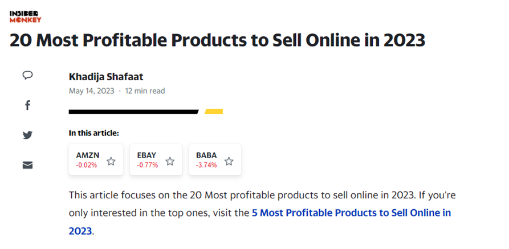The image size is (509, 249).
Task: Click the "In this article:" label
Action: [x=94, y=133]
